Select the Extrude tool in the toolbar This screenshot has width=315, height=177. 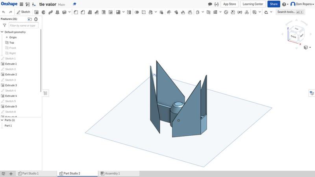coord(36,12)
